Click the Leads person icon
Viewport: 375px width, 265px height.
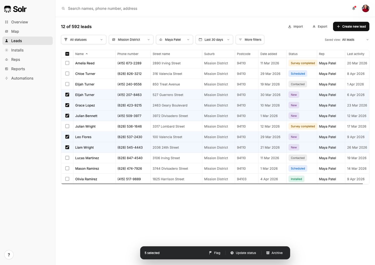pyautogui.click(x=7, y=41)
